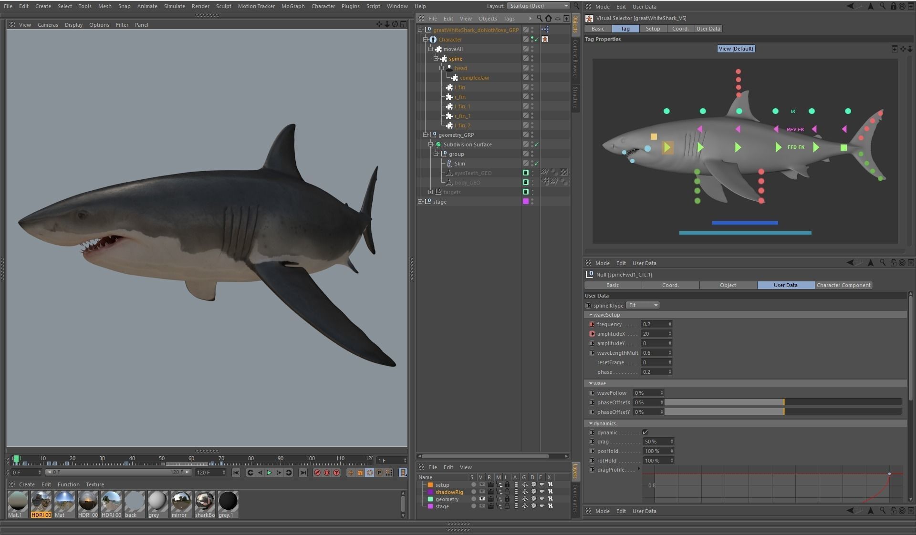Toggle autokeying button
This screenshot has width=916, height=535.
click(327, 473)
